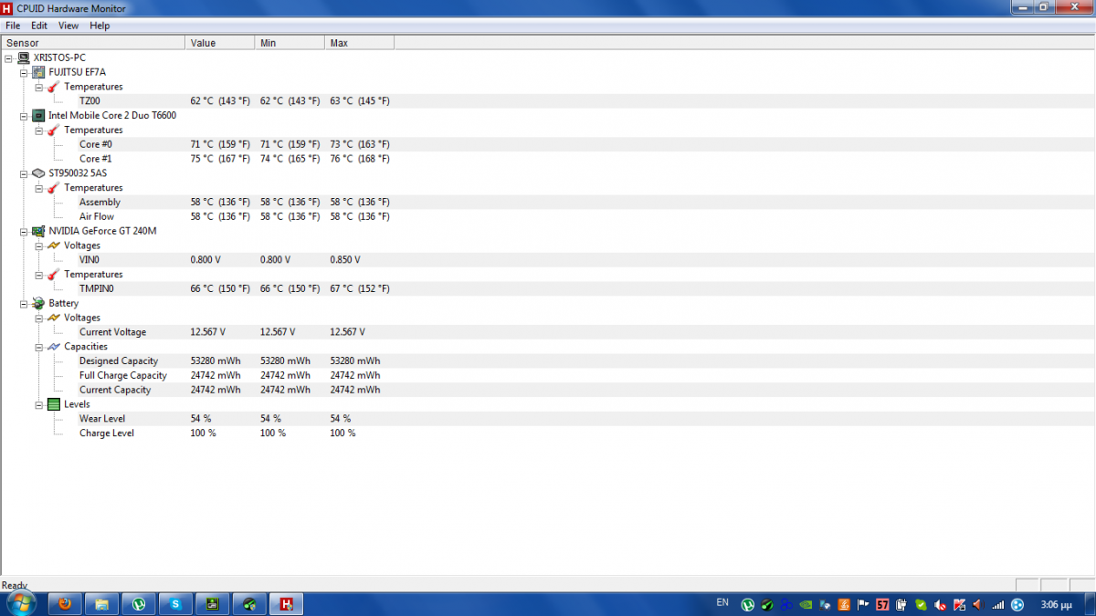Image resolution: width=1096 pixels, height=616 pixels.
Task: Click the thermometer icon under ST950032 5AS
Action: click(54, 188)
